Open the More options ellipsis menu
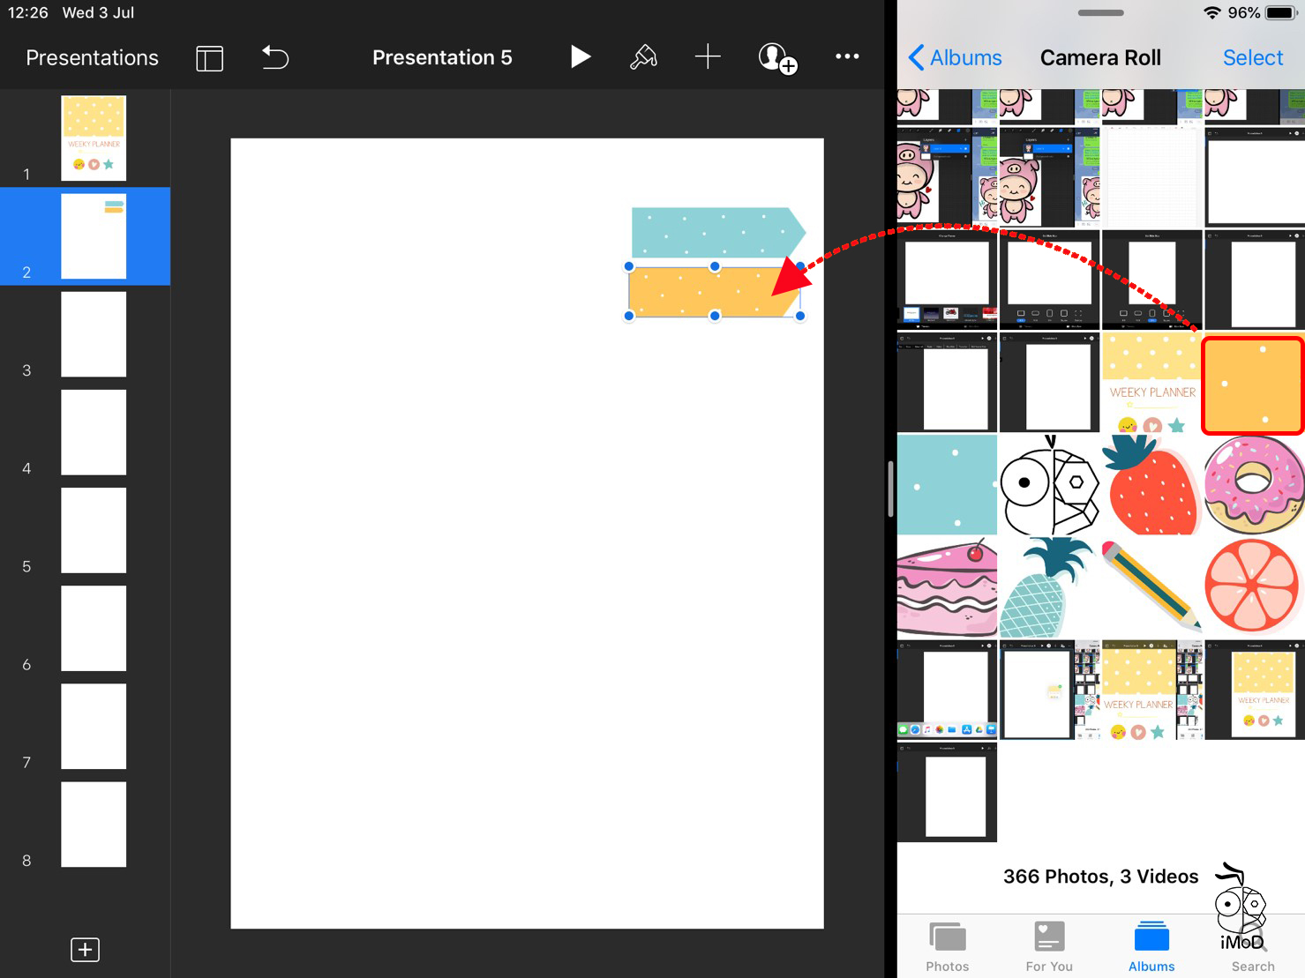 (x=847, y=57)
